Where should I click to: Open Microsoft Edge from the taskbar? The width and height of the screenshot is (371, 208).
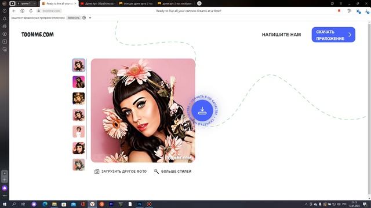tap(45, 204)
